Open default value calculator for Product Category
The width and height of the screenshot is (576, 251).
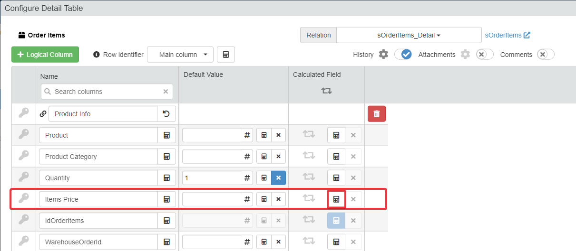264,157
